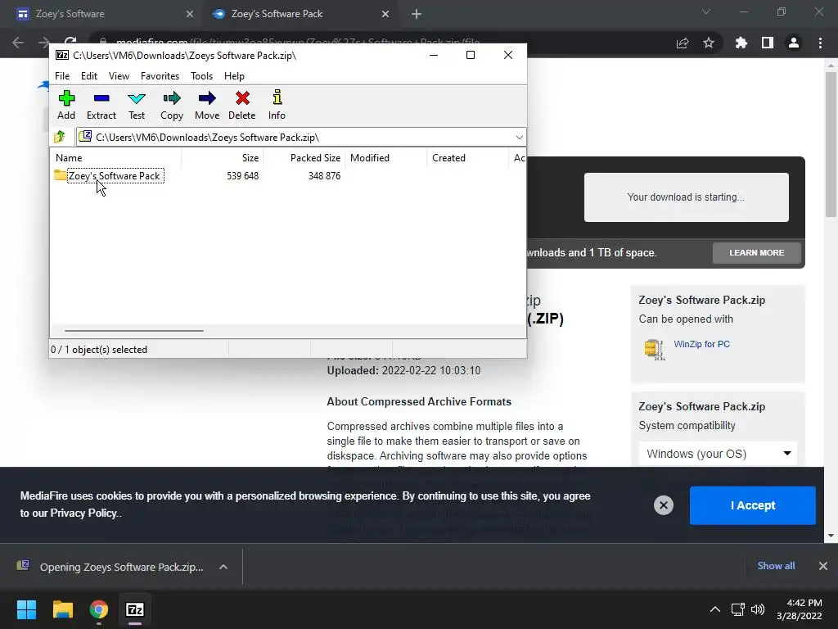Click the size value 539 648

pos(242,175)
